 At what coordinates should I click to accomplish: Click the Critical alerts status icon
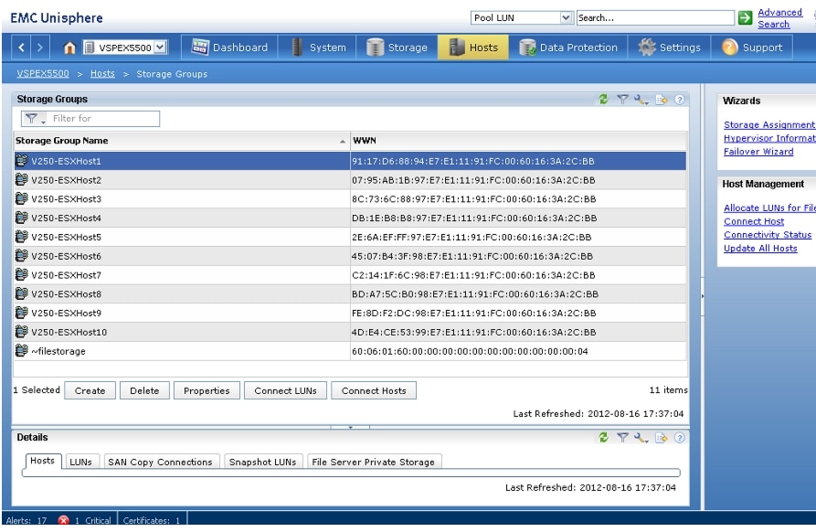point(63,520)
